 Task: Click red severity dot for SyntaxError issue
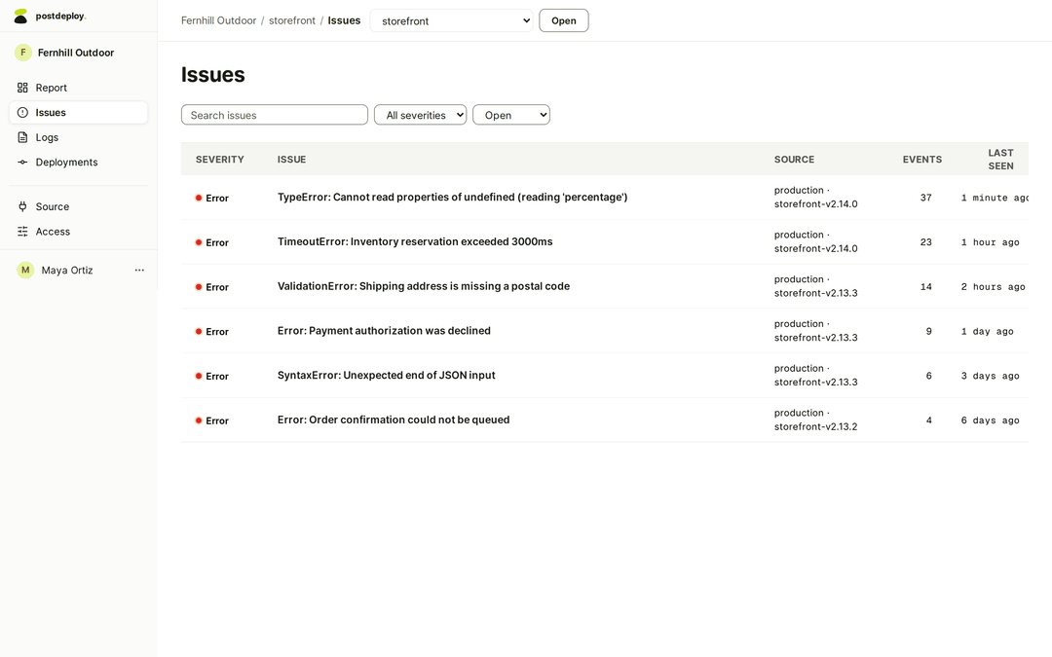199,376
